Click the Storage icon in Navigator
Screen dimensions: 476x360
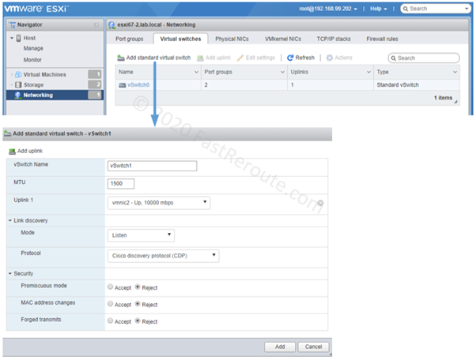point(18,84)
